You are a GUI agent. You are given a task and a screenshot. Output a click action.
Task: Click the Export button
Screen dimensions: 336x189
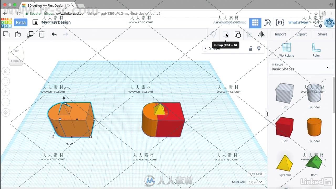(301, 34)
